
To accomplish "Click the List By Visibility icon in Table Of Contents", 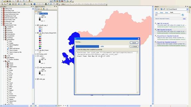I will click(x=41, y=9).
